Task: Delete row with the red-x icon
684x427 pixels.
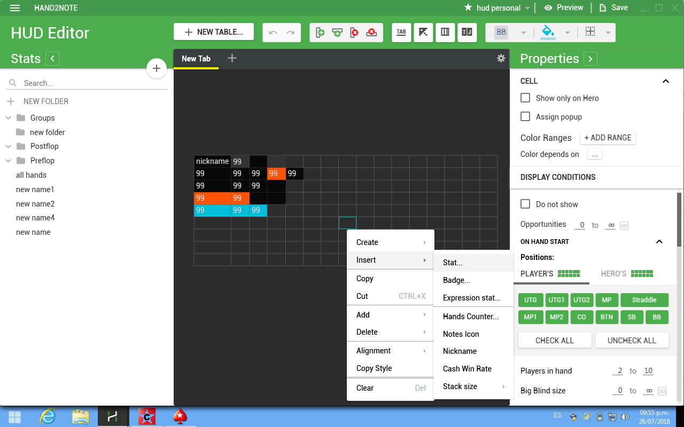Action: pos(371,33)
